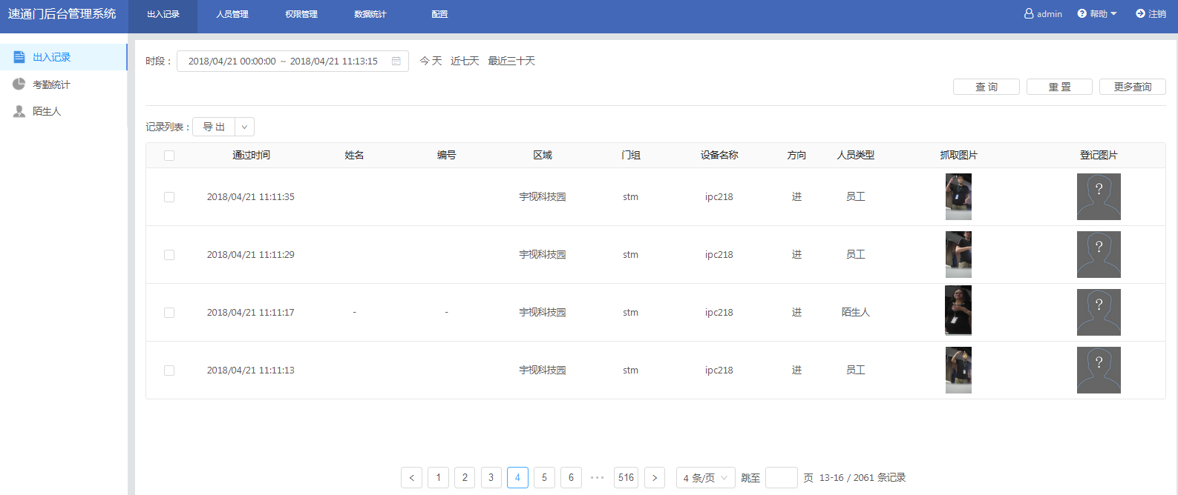Screen dimensions: 1178x495
Task: Go to page 2
Action: pos(465,478)
